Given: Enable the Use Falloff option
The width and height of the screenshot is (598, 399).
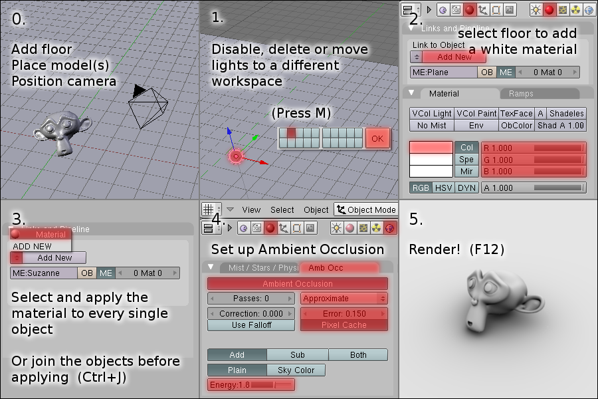Looking at the screenshot, I should coord(251,325).
